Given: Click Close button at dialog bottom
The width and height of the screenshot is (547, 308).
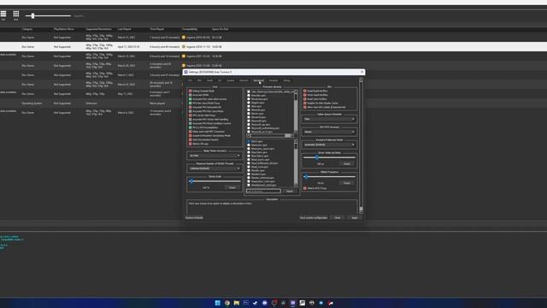Looking at the screenshot, I should click(338, 217).
